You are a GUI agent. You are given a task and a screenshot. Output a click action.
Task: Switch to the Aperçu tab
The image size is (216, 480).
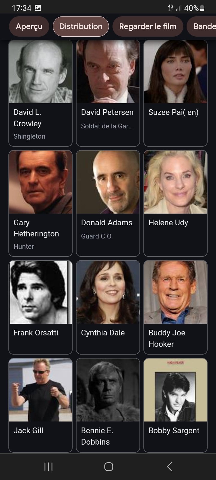coord(29,26)
